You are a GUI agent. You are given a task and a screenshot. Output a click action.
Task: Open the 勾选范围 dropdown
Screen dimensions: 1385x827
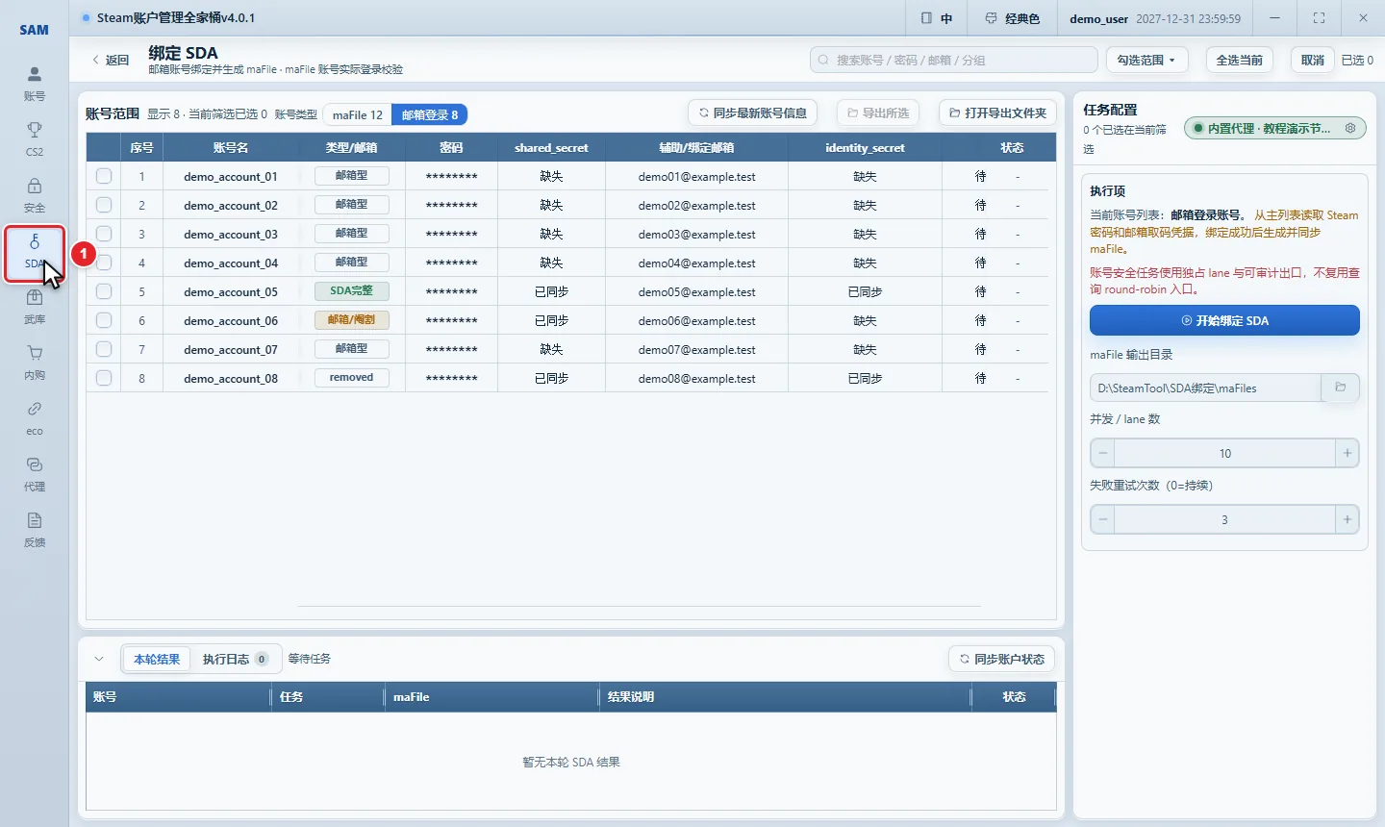(x=1146, y=60)
